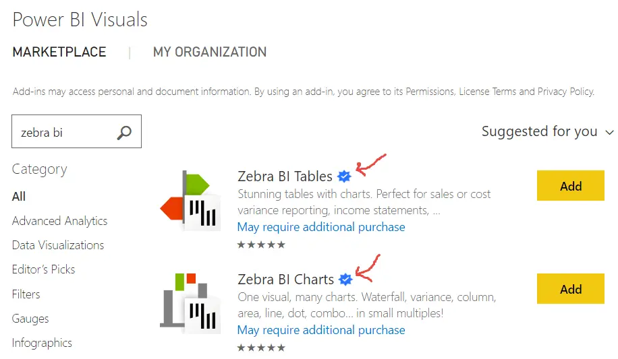This screenshot has height=359, width=618.
Task: Filter by Advanced Analytics category
Action: [59, 221]
